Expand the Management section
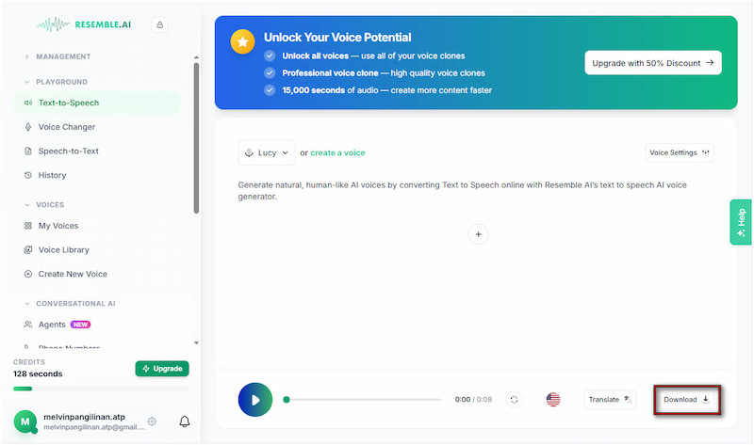The width and height of the screenshot is (754, 445). [x=26, y=56]
